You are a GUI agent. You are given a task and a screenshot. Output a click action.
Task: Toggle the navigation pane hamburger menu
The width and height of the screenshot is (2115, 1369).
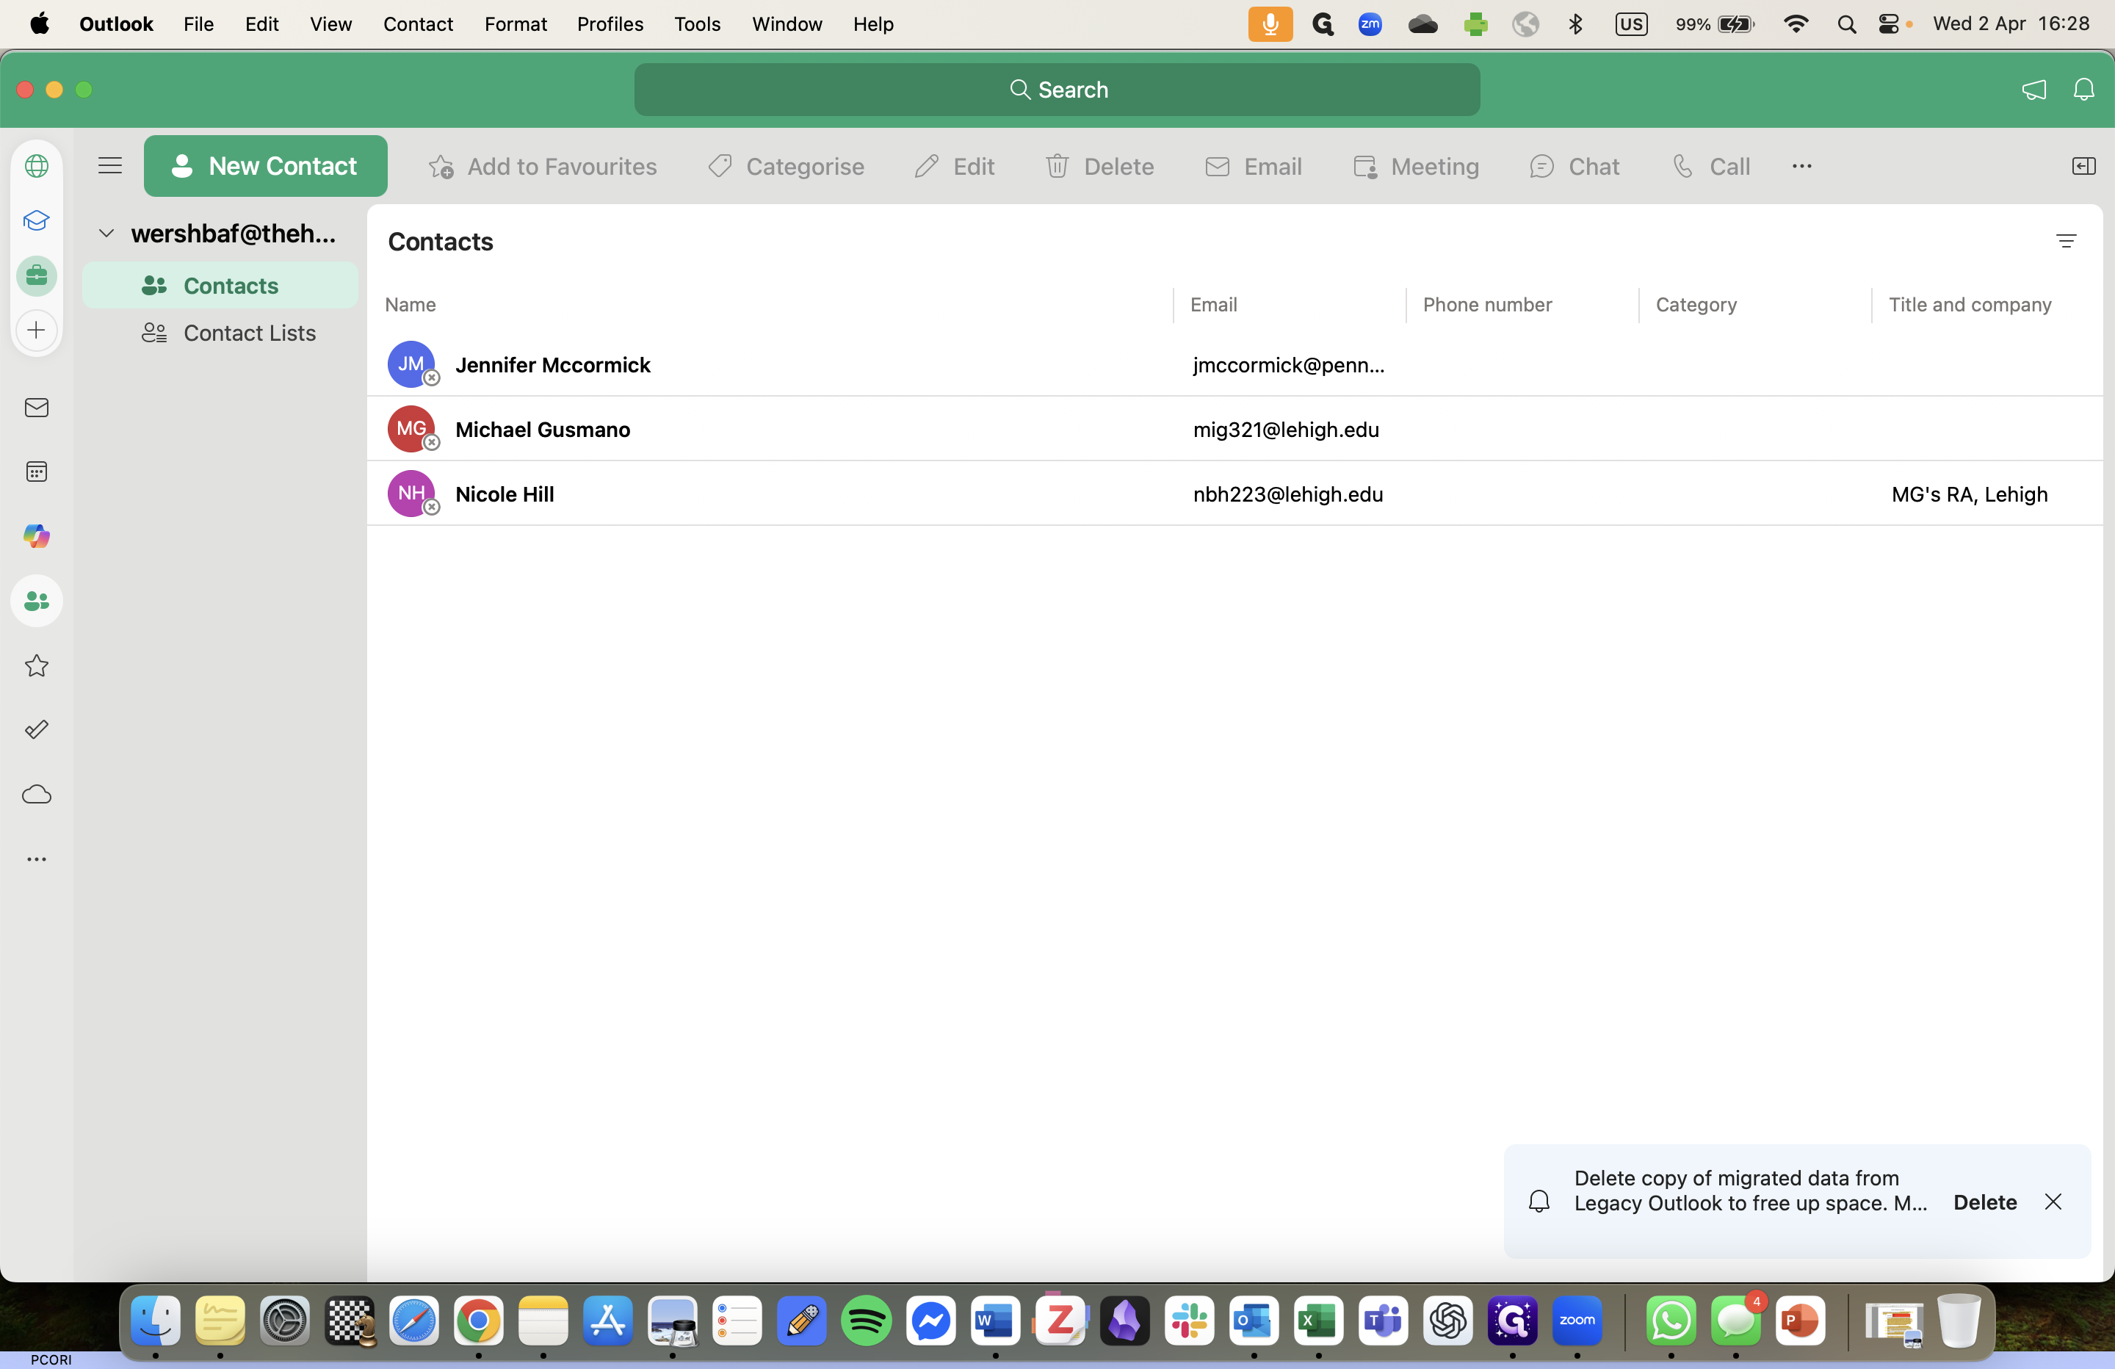click(109, 165)
